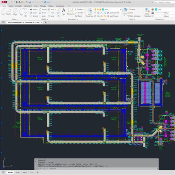Select the Line tool
The height and width of the screenshot is (175, 175).
click(x=3, y=11)
